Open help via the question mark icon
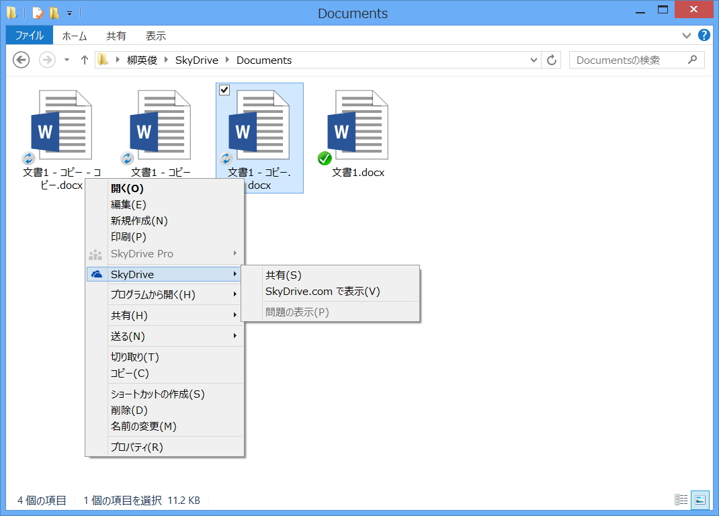Image resolution: width=719 pixels, height=516 pixels. click(704, 35)
